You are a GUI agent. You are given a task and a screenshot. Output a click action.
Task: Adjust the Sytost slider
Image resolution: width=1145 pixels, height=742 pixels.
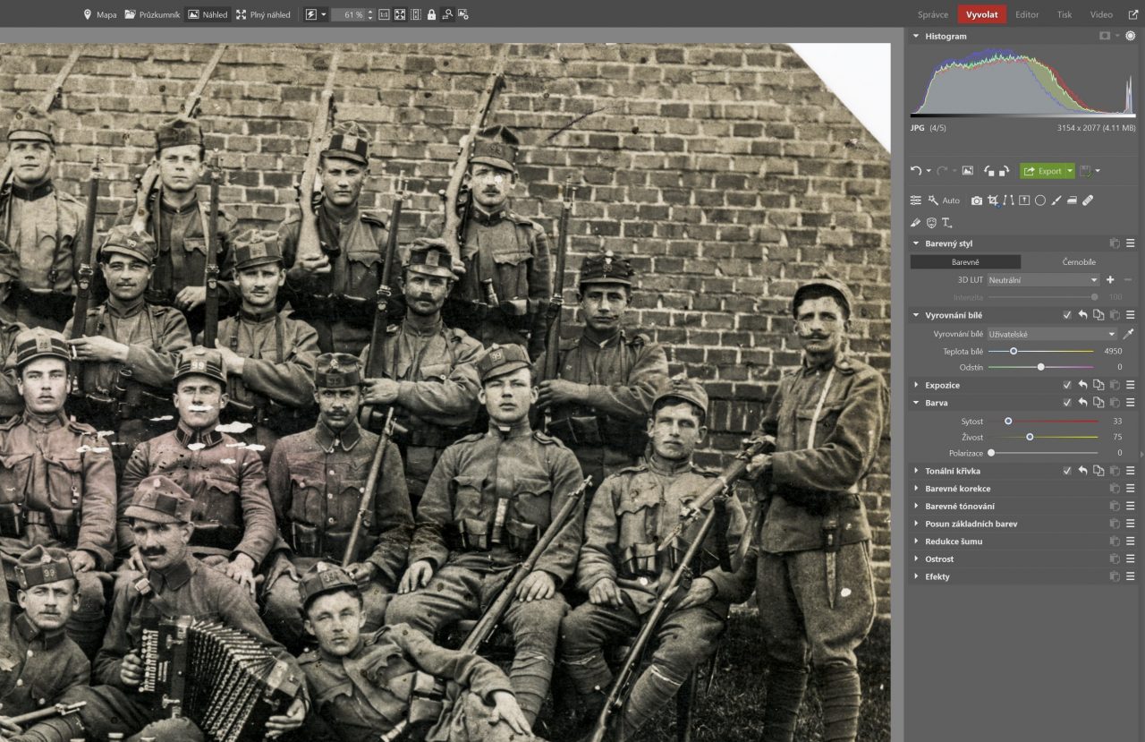1043,421
